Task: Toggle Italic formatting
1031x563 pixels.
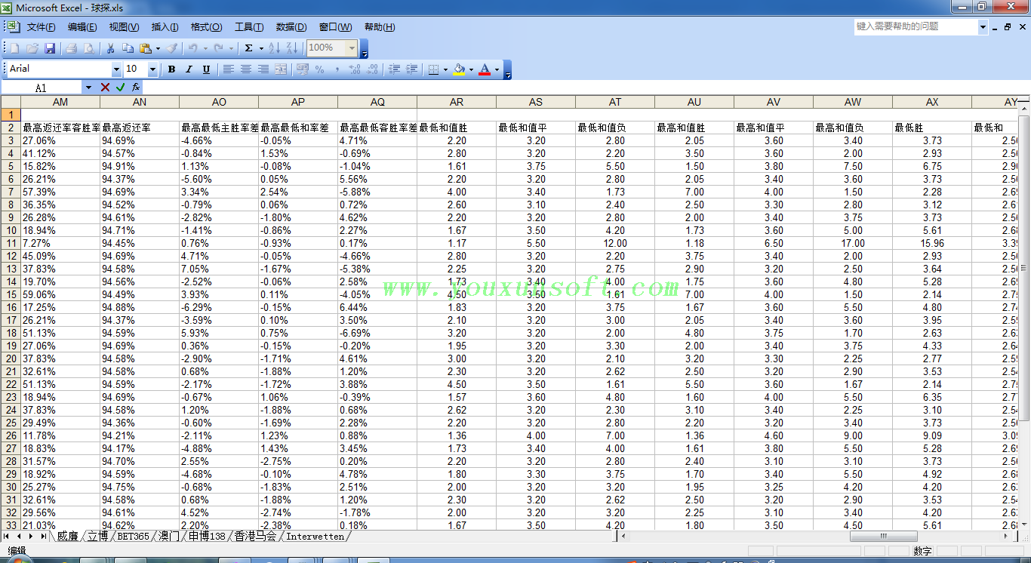Action: [189, 69]
